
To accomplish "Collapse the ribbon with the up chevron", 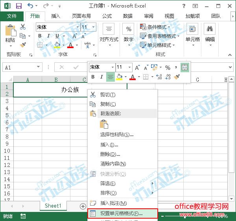I will coord(230,55).
